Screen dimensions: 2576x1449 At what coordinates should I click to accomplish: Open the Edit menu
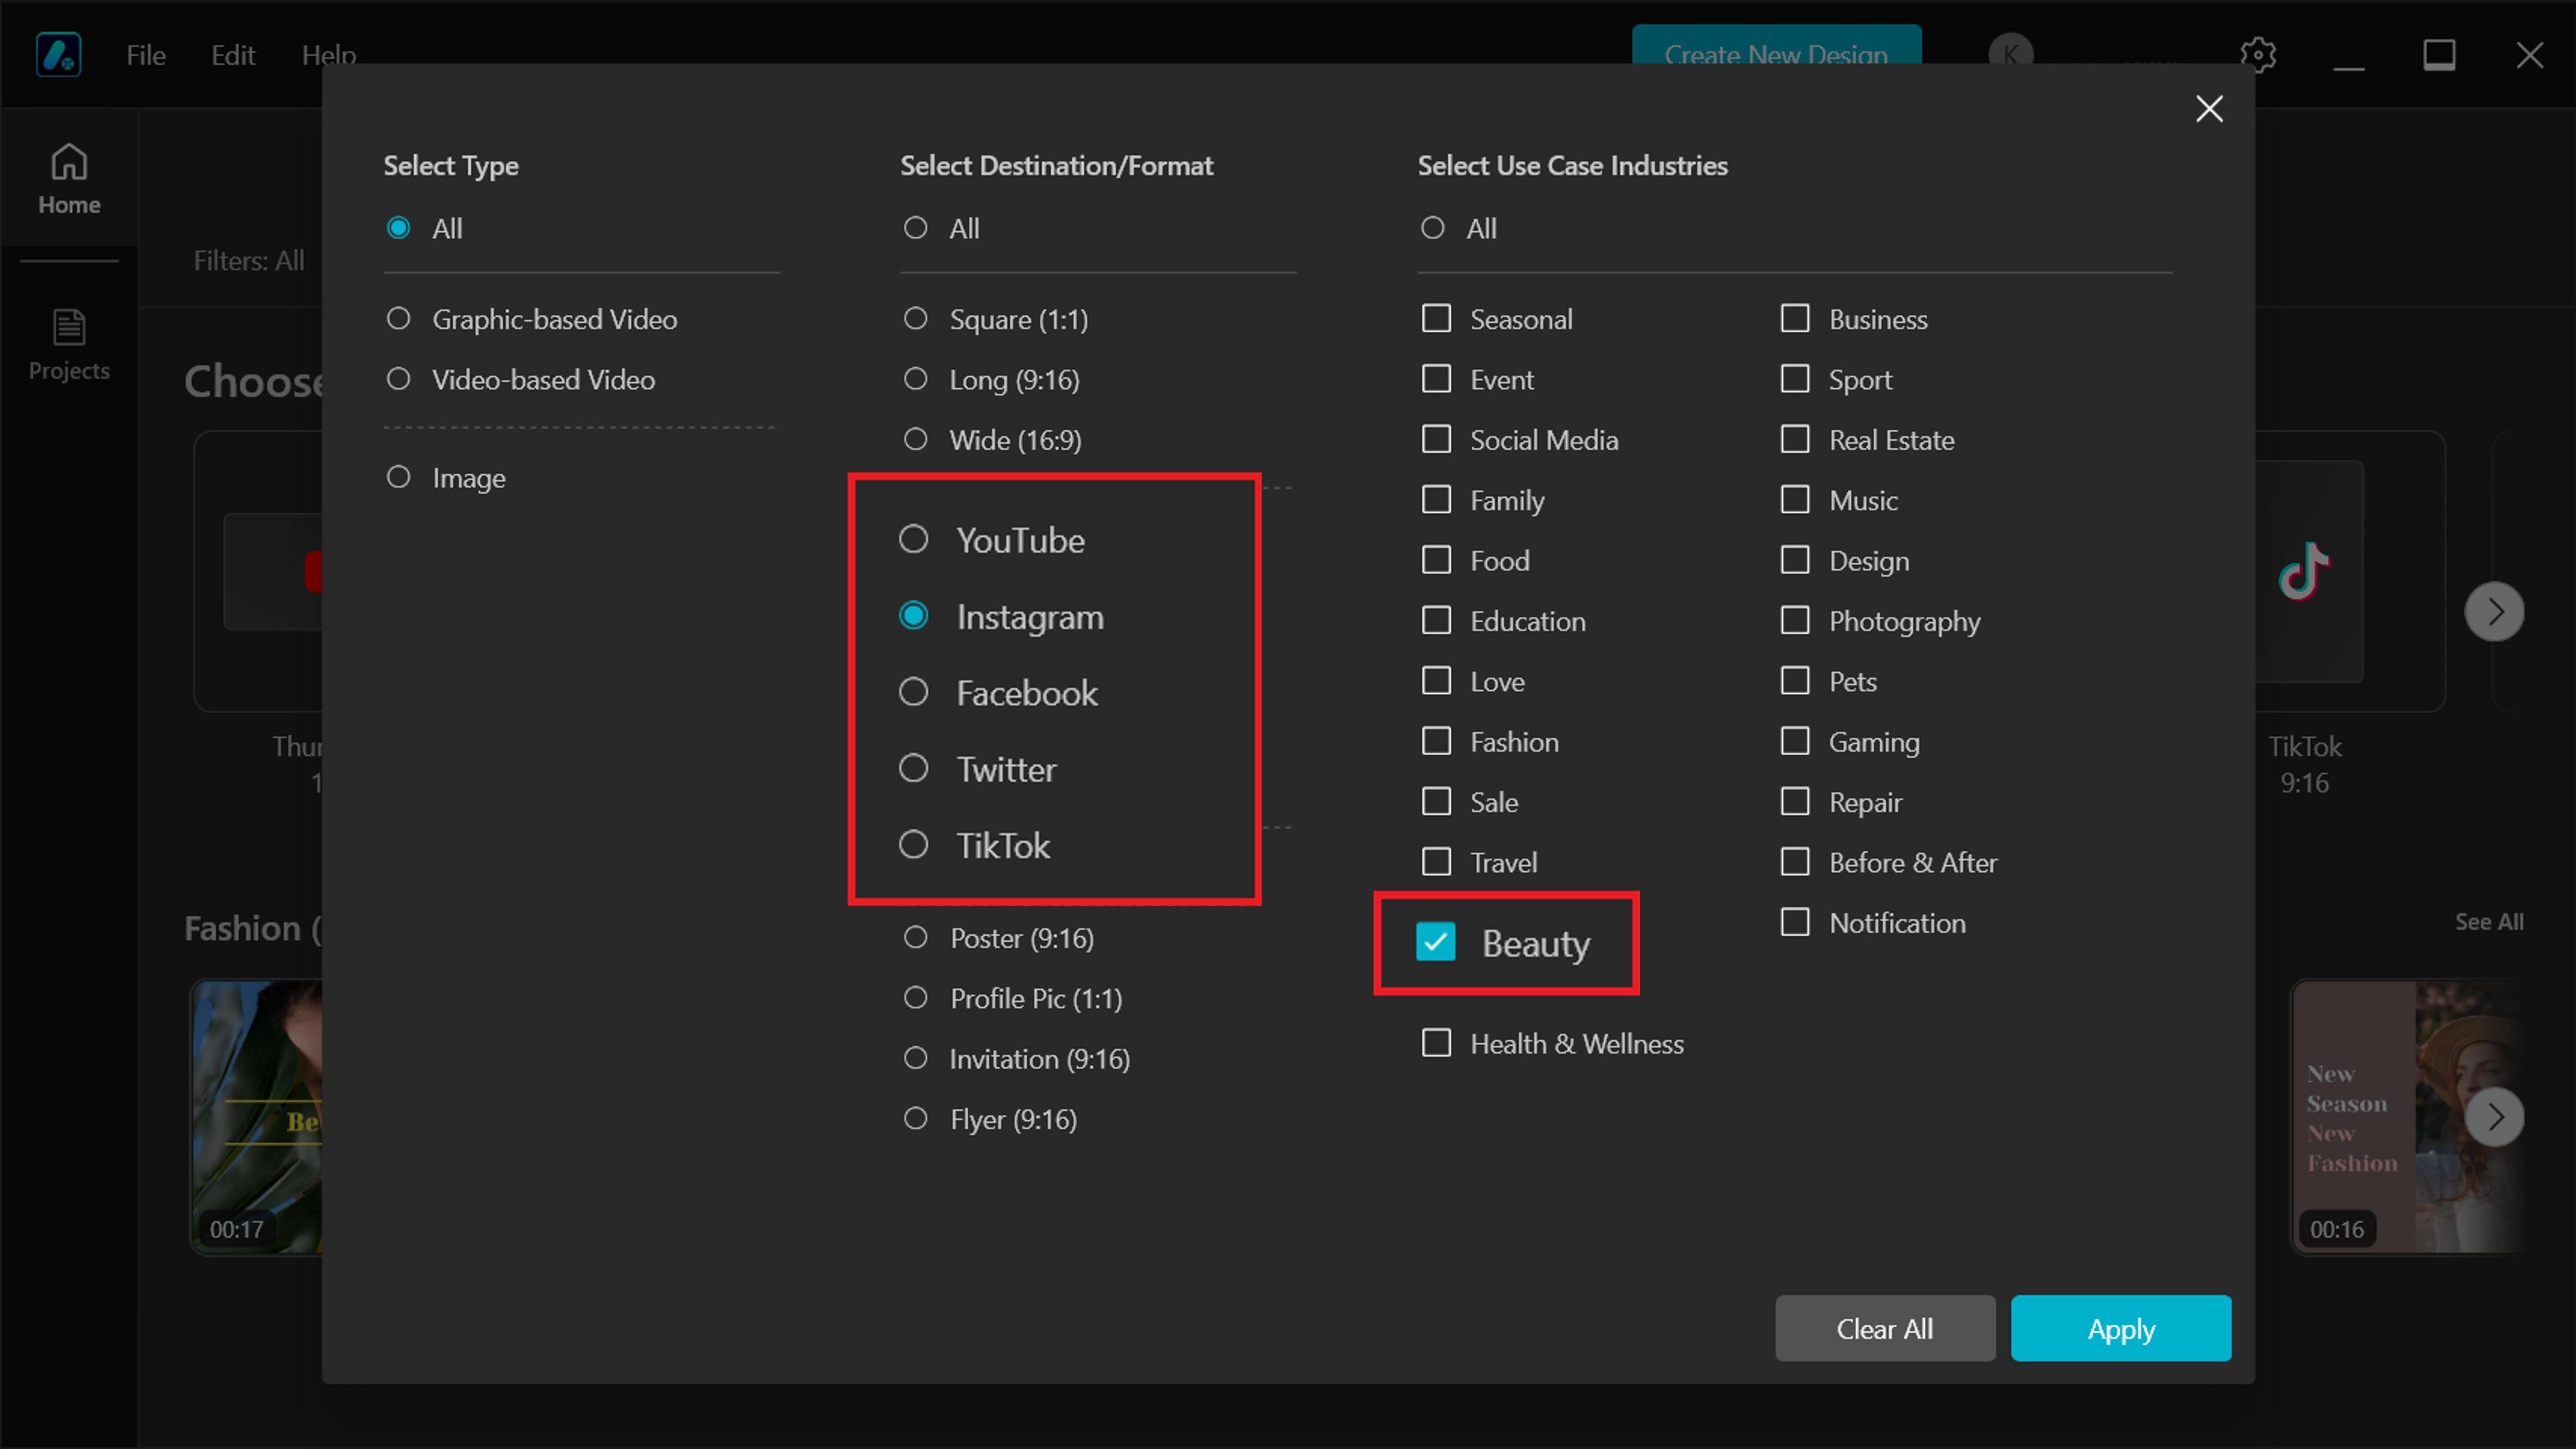[x=233, y=55]
